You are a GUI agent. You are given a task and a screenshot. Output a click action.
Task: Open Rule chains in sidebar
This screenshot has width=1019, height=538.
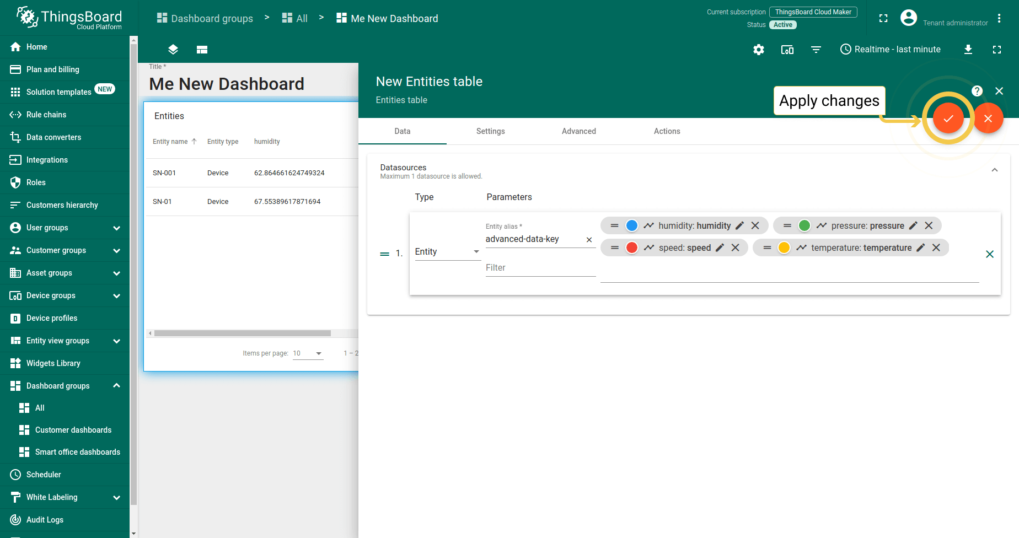[x=46, y=115]
